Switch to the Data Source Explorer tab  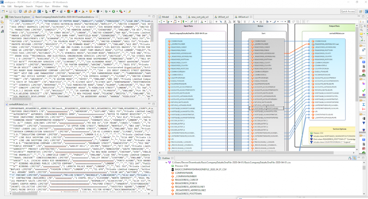[x=18, y=17]
